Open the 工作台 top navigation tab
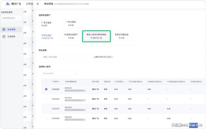This screenshot has width=206, height=129. coord(29,4)
